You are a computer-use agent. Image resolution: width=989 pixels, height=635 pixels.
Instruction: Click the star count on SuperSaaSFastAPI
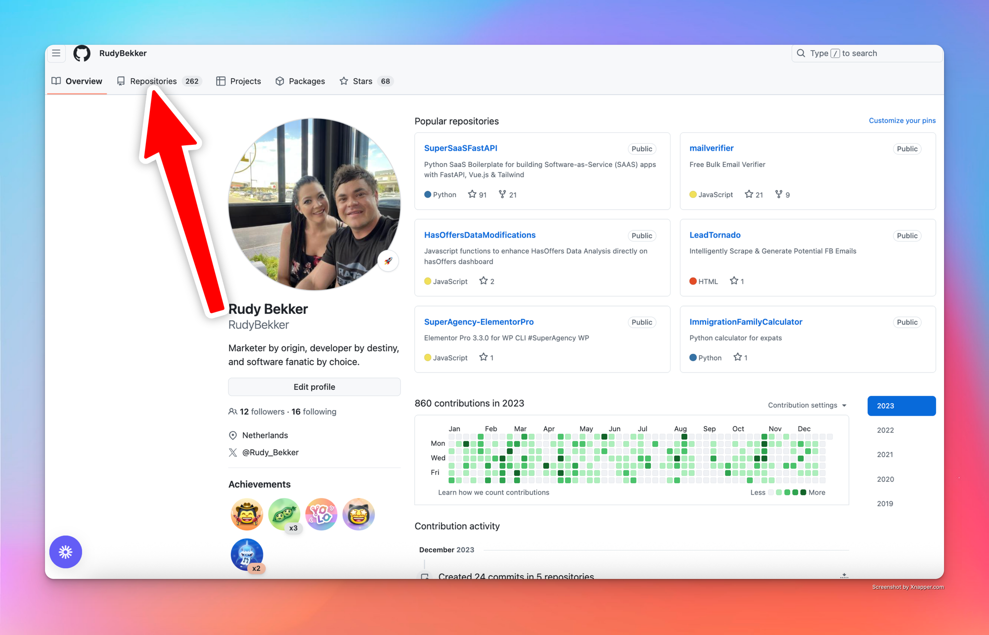point(477,195)
